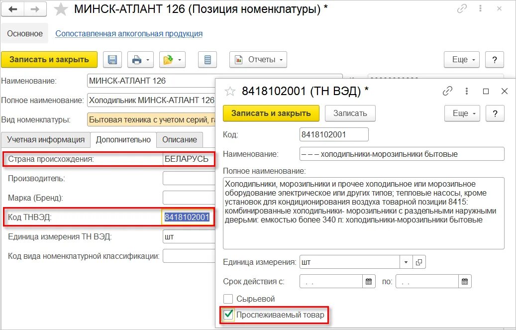Click the по date field
The height and width of the screenshot is (330, 516).
point(427,282)
